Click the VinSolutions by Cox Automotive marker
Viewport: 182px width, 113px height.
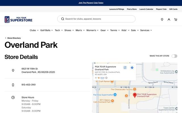tap(176, 72)
